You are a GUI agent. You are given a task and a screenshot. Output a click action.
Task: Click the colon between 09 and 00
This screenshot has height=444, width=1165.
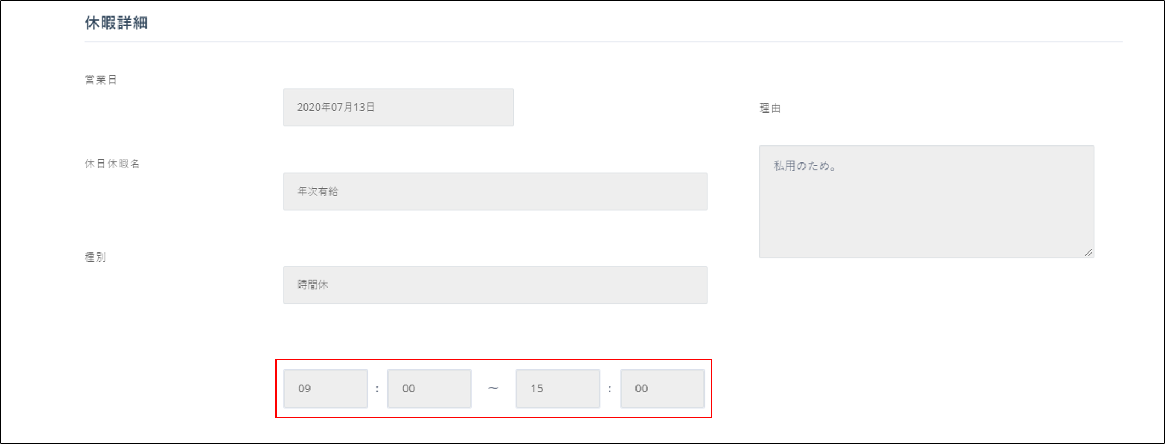(377, 389)
